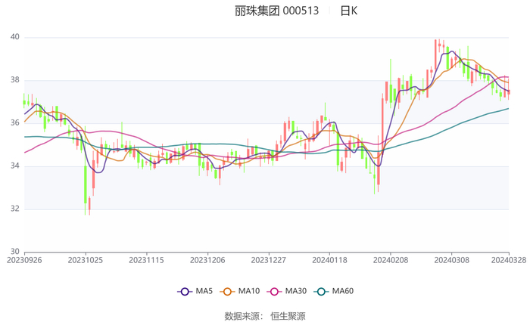Click the 20231115 x-axis date label
This screenshot has height=322, width=530.
147,259
